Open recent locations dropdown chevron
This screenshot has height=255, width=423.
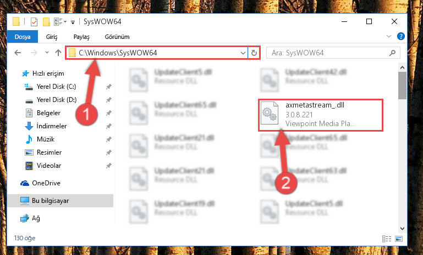click(x=47, y=53)
